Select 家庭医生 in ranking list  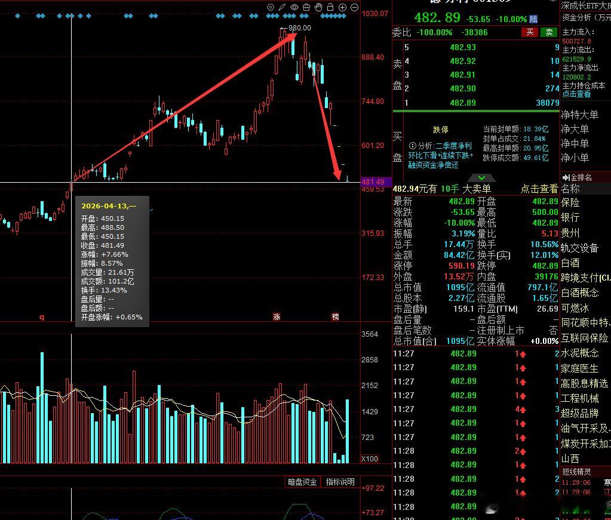pos(579,368)
